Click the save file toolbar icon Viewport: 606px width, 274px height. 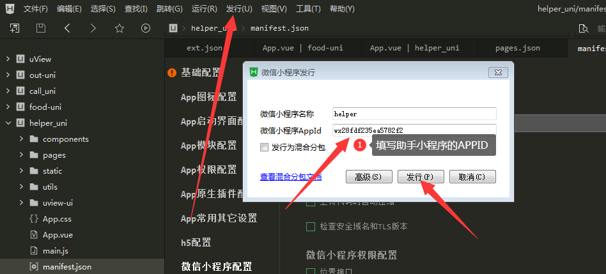40,28
